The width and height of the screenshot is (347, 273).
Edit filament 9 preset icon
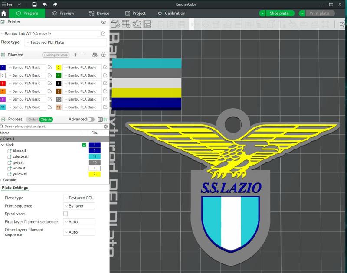(49, 99)
